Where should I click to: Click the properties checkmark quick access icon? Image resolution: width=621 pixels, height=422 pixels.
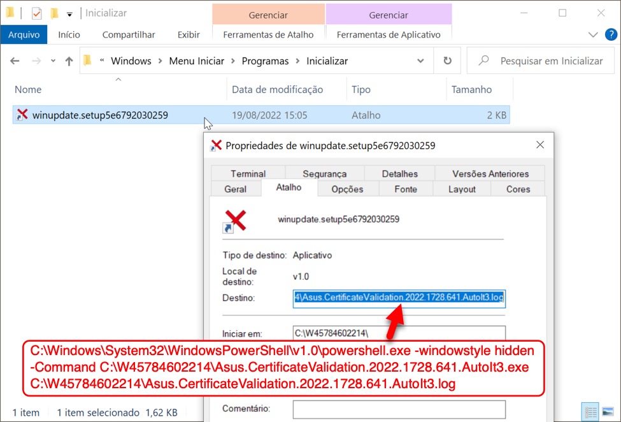[36, 13]
